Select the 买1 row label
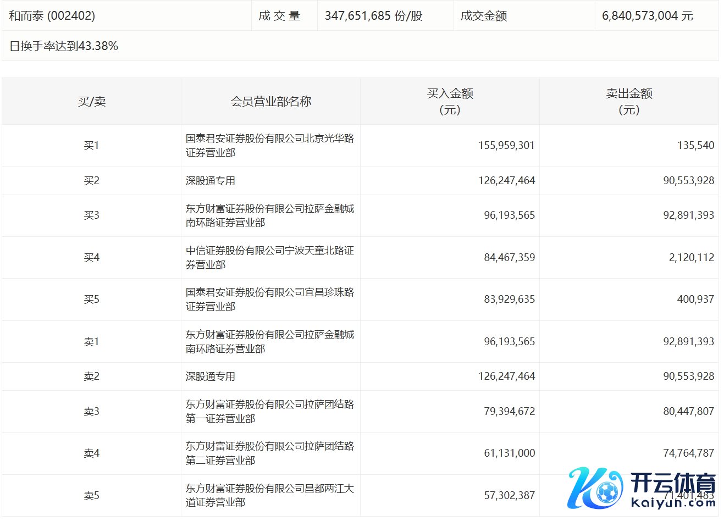 [91, 146]
